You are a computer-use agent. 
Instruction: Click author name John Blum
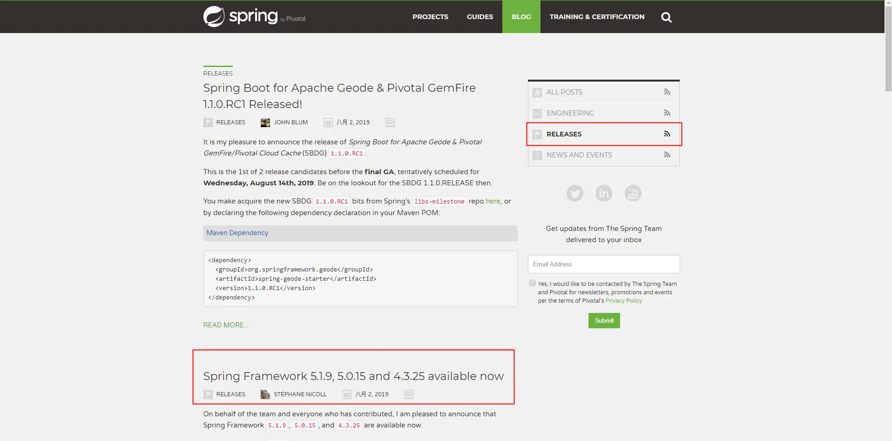(x=291, y=122)
